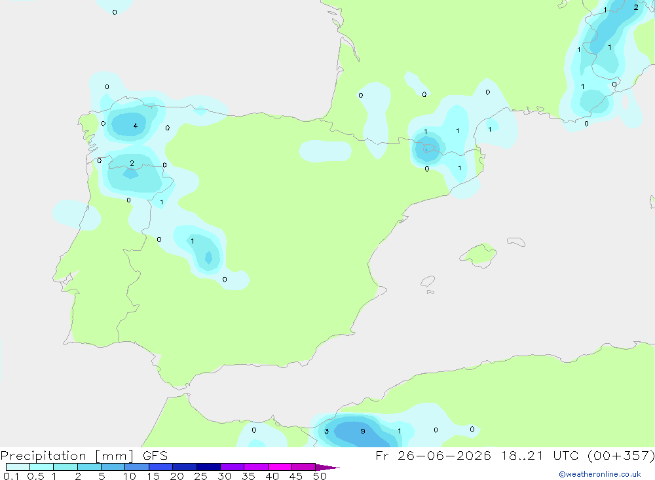Choose the 2–5 mm sky blue legend swatch
Viewport: 655px width, 480px height.
tap(89, 467)
